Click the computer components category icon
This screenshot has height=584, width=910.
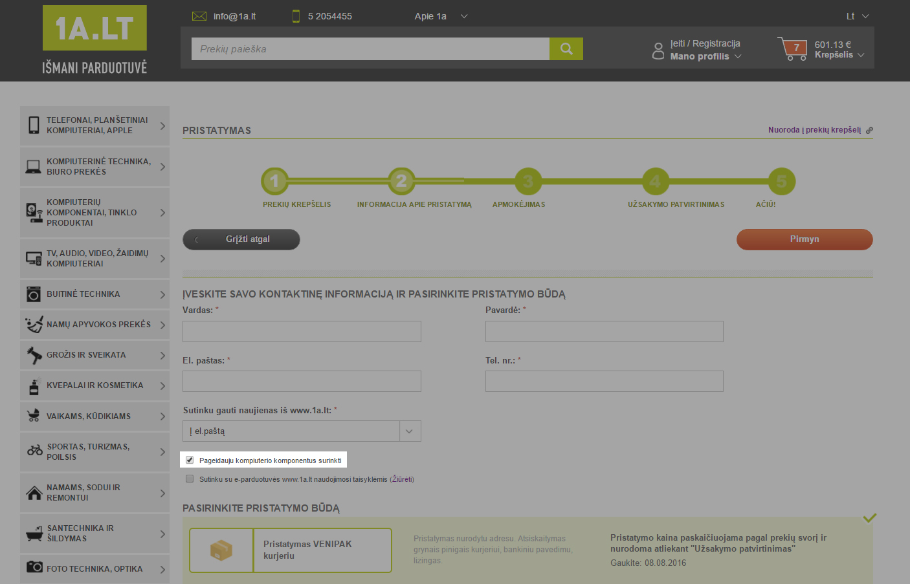(x=34, y=212)
